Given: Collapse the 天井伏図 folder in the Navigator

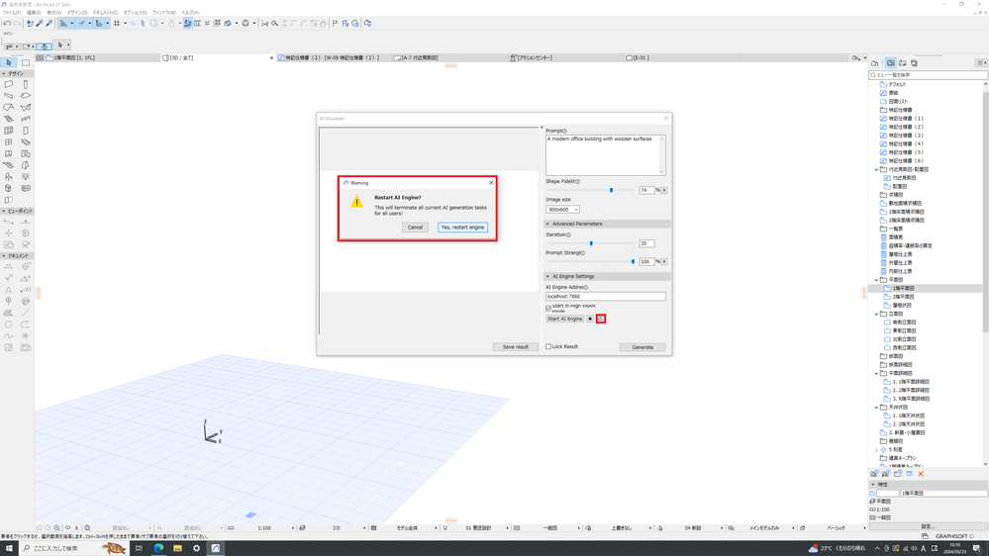Looking at the screenshot, I should (x=876, y=408).
